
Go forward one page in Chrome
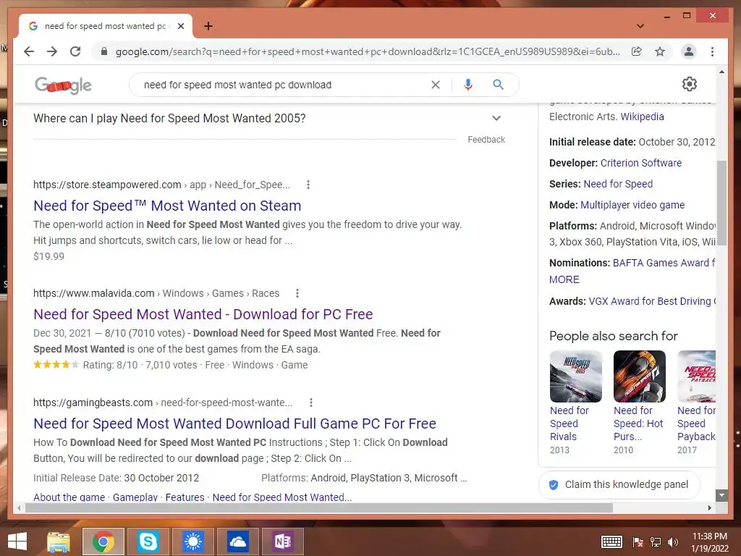click(52, 51)
